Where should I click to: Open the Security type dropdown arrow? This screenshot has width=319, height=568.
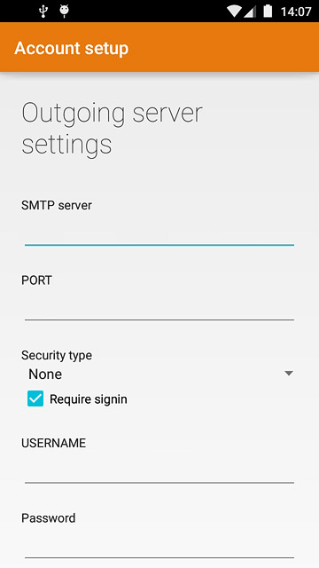[288, 373]
